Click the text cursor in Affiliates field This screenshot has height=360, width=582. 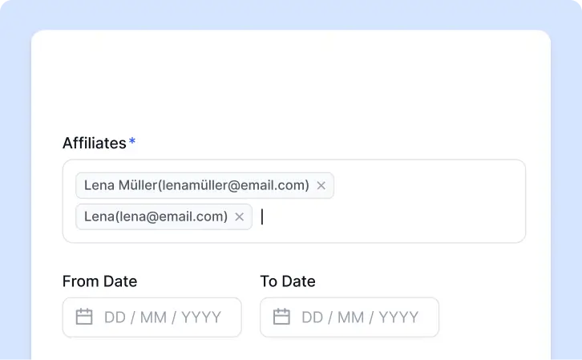(262, 216)
